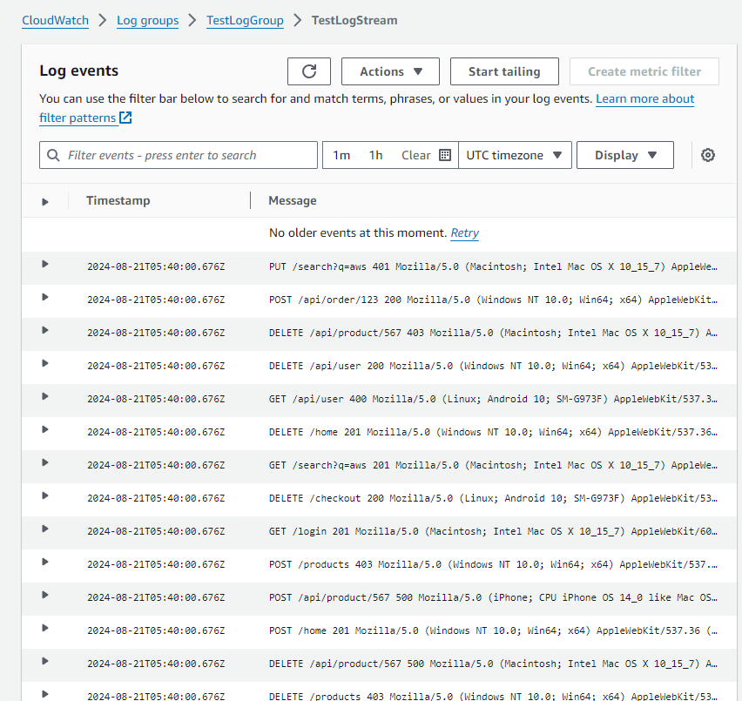Click the Retry link for older events
This screenshot has width=742, height=701.
point(464,233)
